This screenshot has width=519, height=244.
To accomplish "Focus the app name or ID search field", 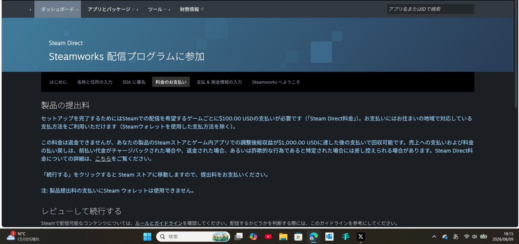I will (430, 9).
